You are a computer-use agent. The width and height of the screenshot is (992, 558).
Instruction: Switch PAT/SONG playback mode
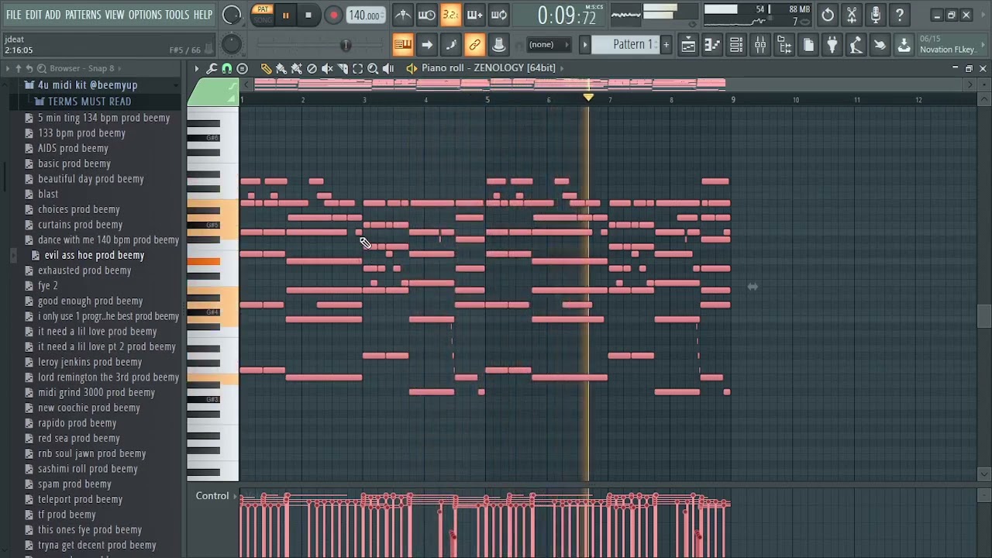(x=263, y=15)
